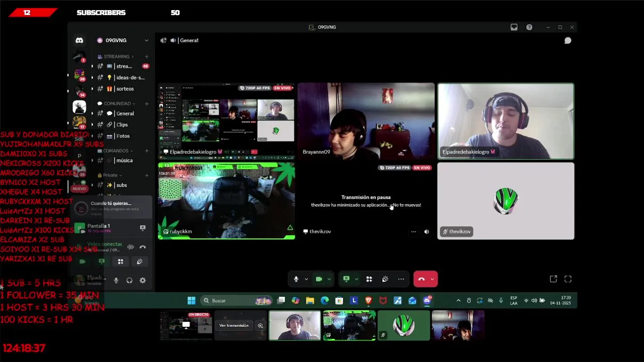Open more options in call control bar
This screenshot has height=362, width=644.
[x=401, y=279]
